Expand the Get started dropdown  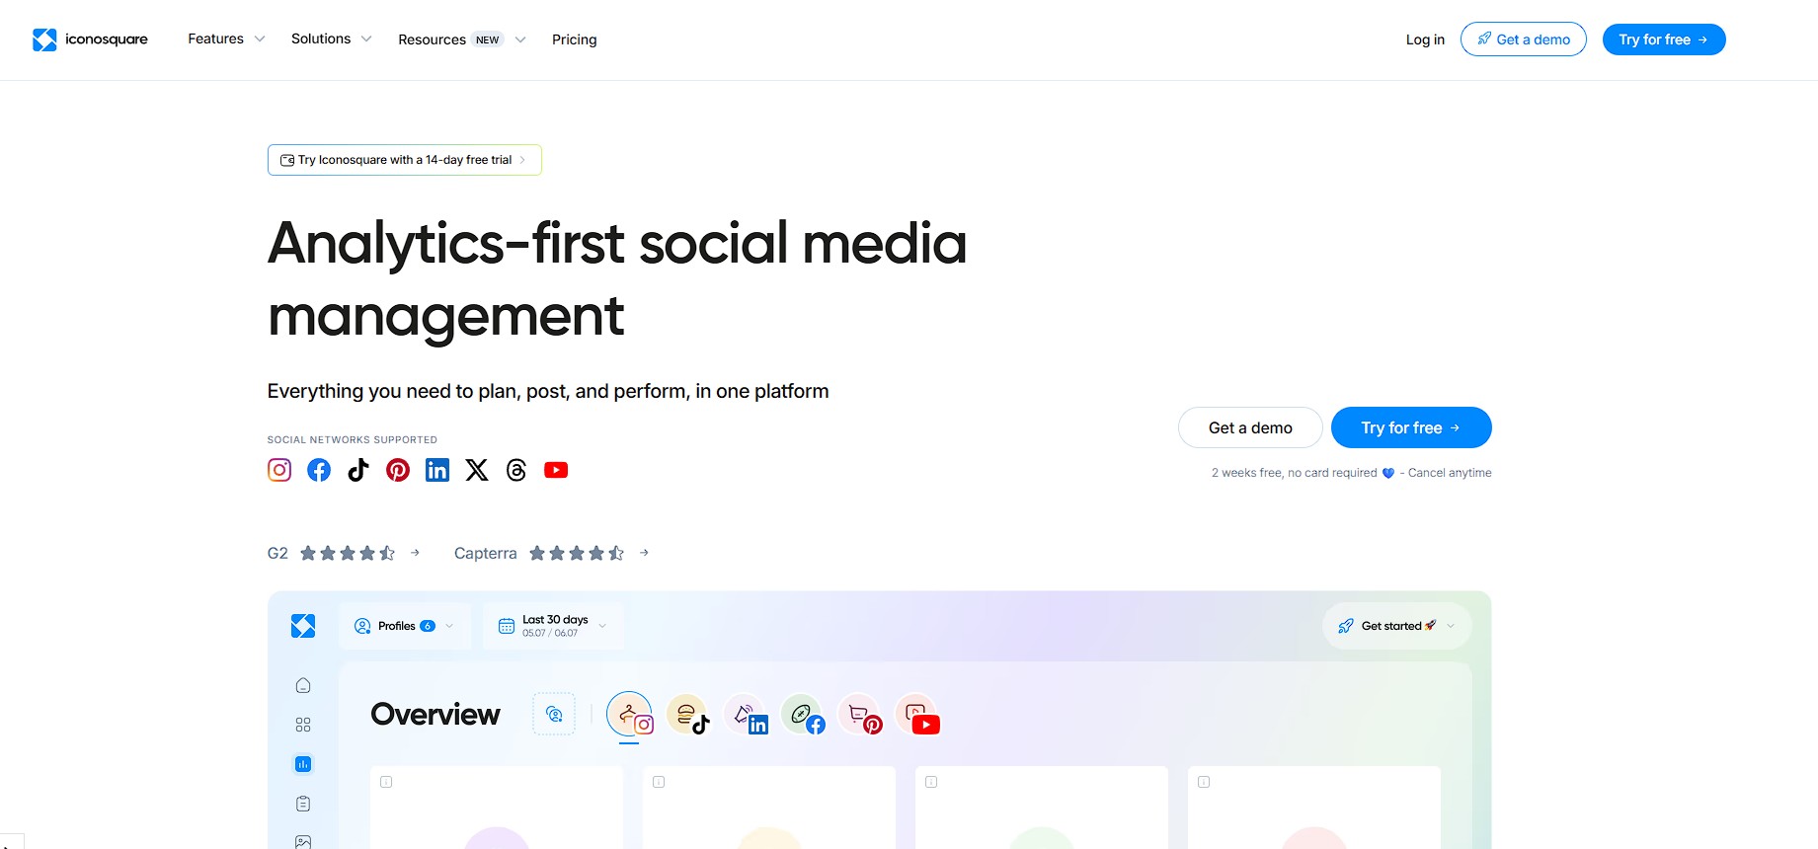tap(1396, 626)
